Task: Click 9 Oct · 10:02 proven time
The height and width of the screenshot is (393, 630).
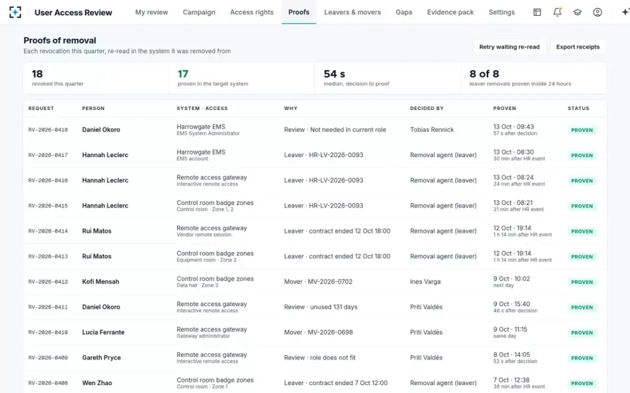Action: 511,279
